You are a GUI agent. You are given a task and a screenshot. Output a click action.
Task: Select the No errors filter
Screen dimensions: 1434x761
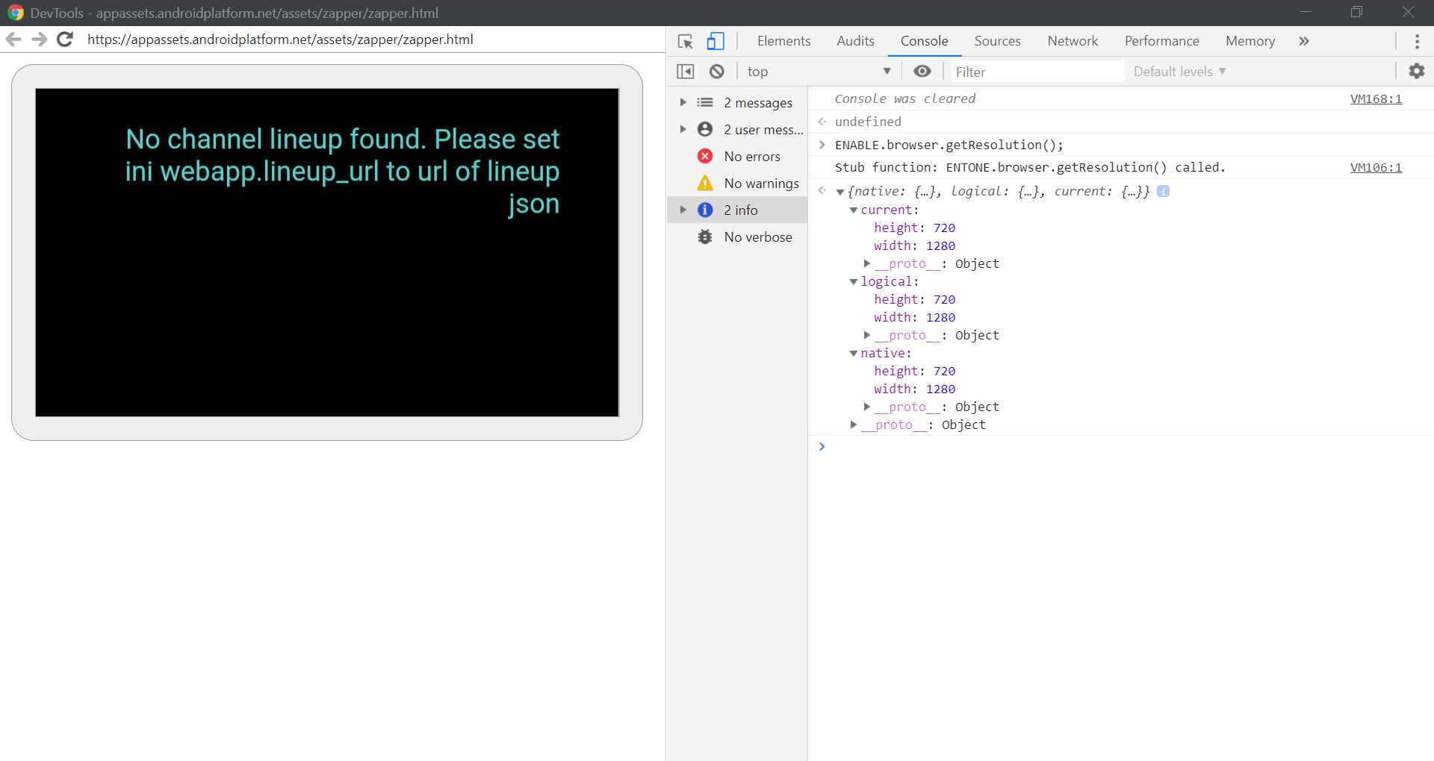coord(736,156)
